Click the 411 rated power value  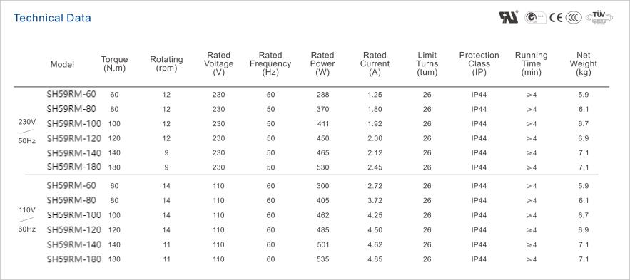(322, 124)
